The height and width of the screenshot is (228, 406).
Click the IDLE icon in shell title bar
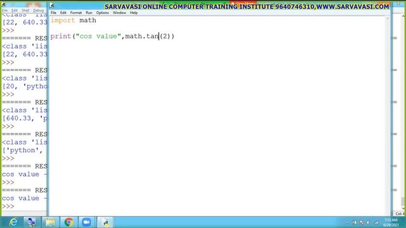point(3,4)
